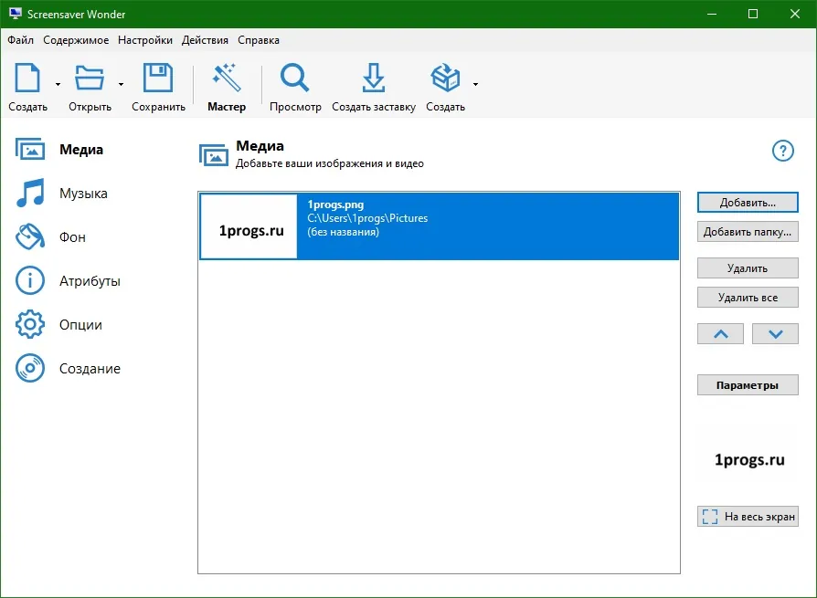The width and height of the screenshot is (817, 598).
Task: Click the Создать package box icon
Action: coord(445,78)
